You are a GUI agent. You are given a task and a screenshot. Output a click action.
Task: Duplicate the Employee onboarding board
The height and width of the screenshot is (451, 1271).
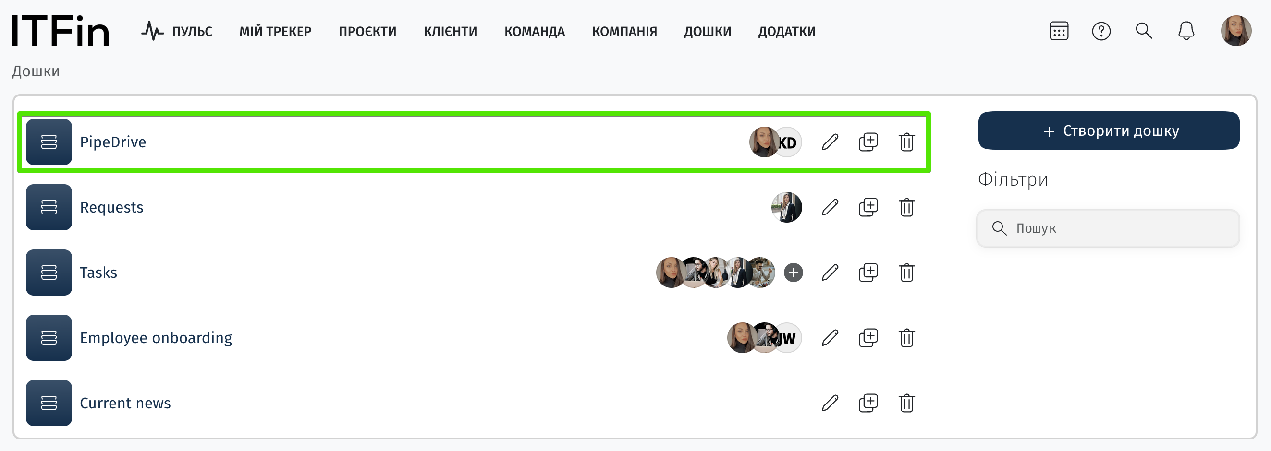[x=868, y=338]
